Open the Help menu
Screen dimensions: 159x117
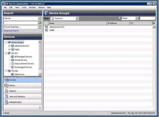(49, 7)
